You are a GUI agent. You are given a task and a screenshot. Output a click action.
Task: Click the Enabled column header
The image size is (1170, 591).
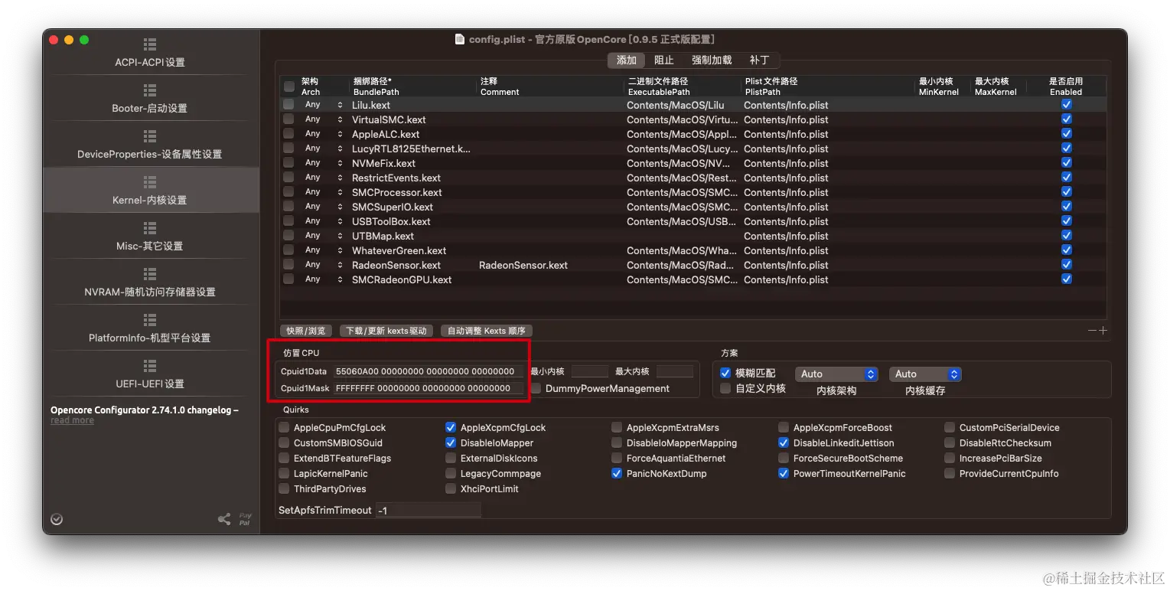point(1066,87)
